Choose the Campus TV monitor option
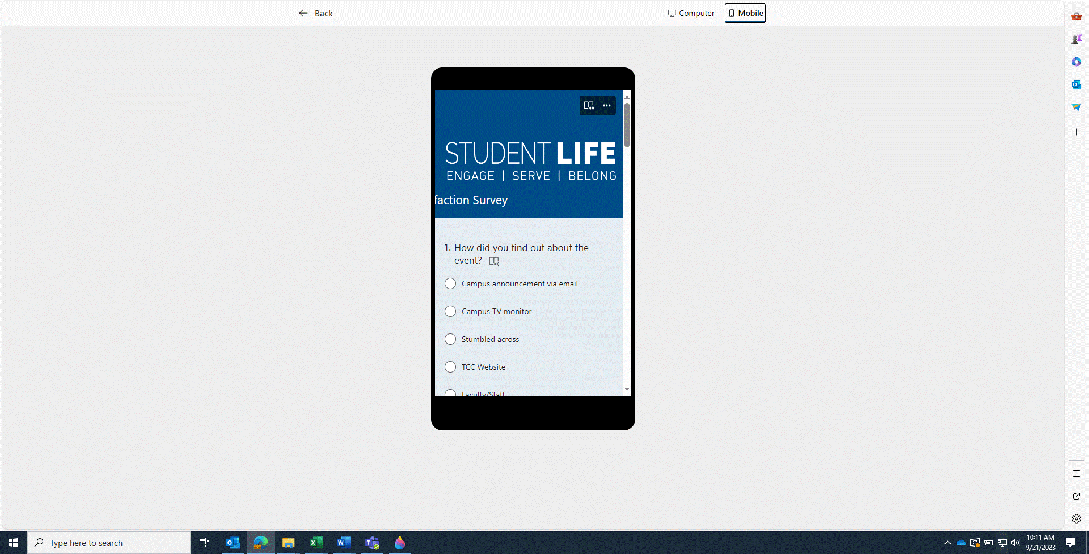 coord(488,311)
